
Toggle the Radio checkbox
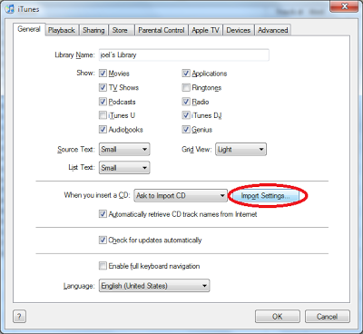186,102
